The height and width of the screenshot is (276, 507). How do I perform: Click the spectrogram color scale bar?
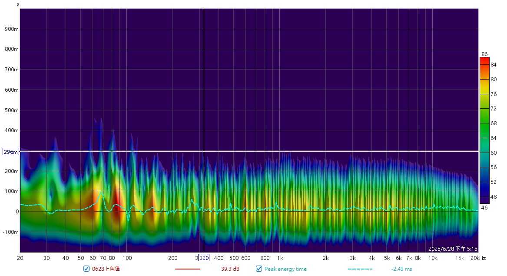point(484,130)
